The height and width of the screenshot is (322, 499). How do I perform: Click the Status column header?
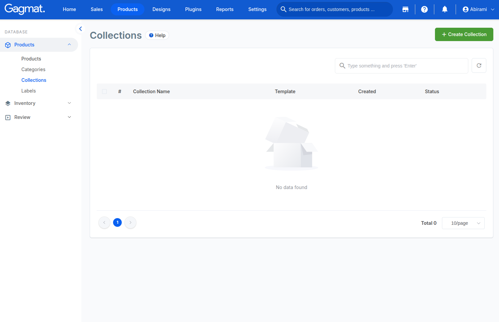pos(432,92)
